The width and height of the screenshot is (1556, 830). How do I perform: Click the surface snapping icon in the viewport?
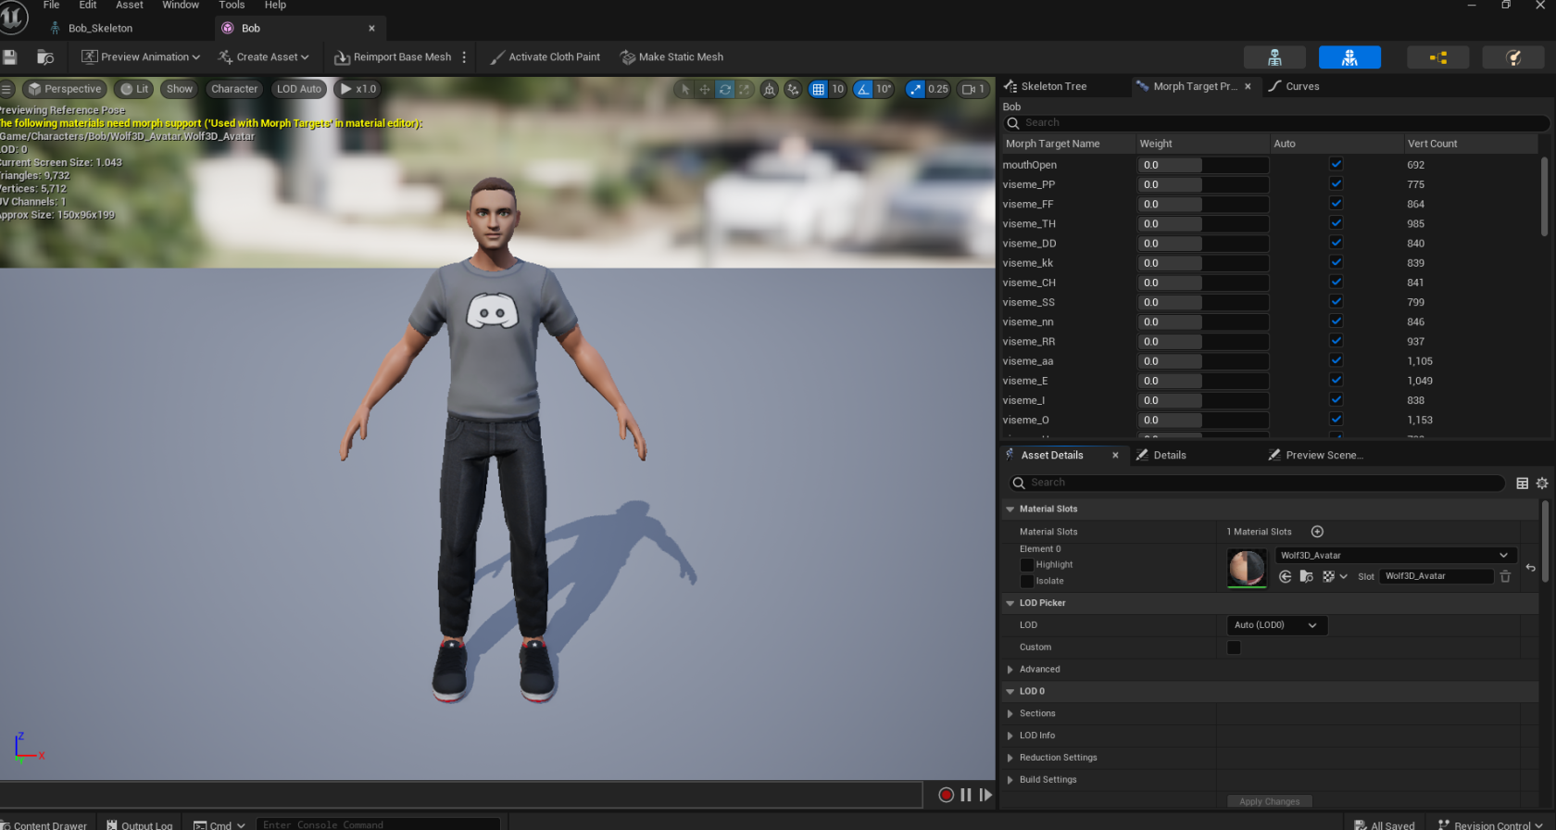click(x=793, y=89)
